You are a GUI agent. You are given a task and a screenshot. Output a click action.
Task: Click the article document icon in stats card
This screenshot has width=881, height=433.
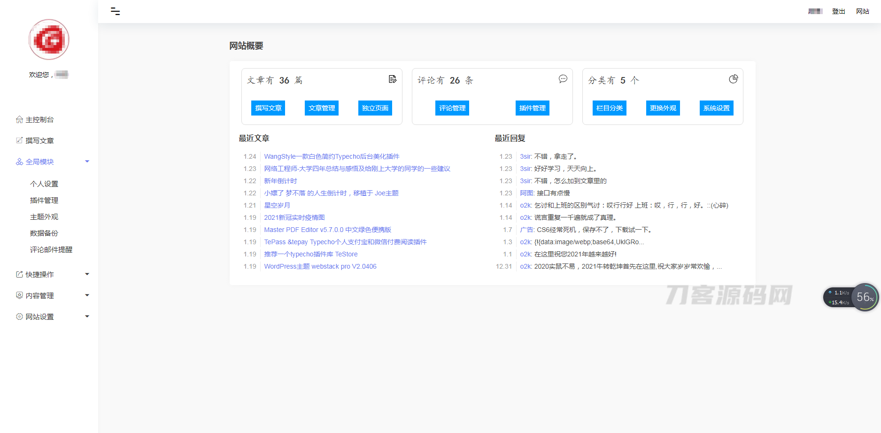coord(393,79)
